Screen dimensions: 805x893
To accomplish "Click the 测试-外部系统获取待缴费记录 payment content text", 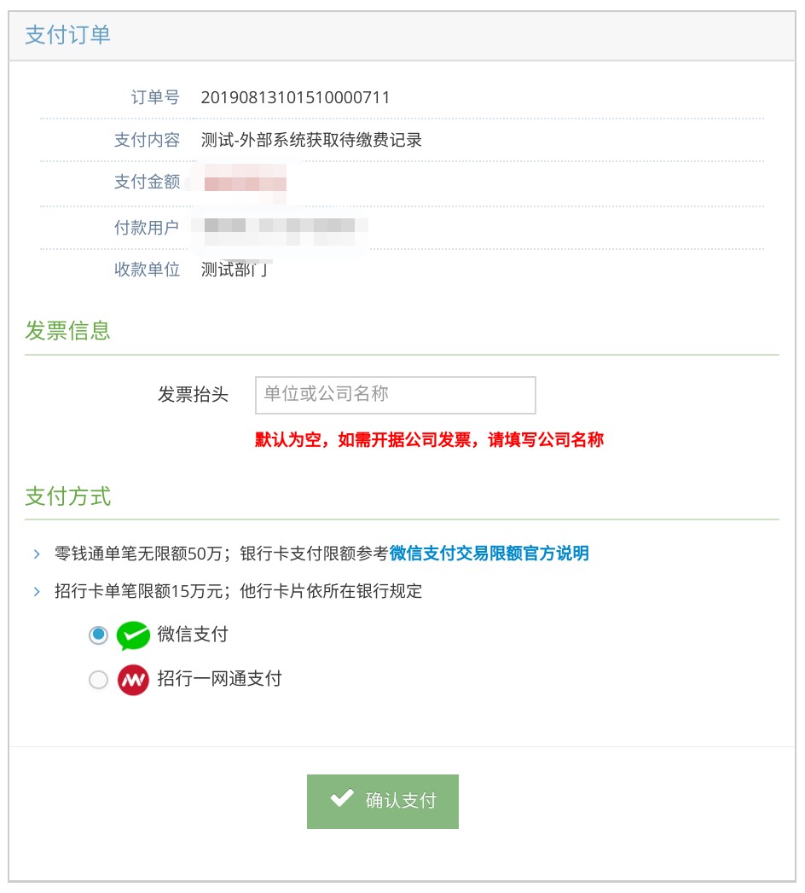I will tap(311, 140).
